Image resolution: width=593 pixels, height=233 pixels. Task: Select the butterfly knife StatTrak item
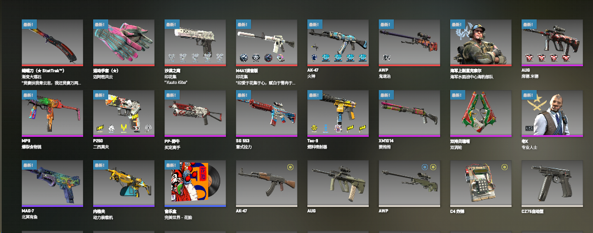52,43
